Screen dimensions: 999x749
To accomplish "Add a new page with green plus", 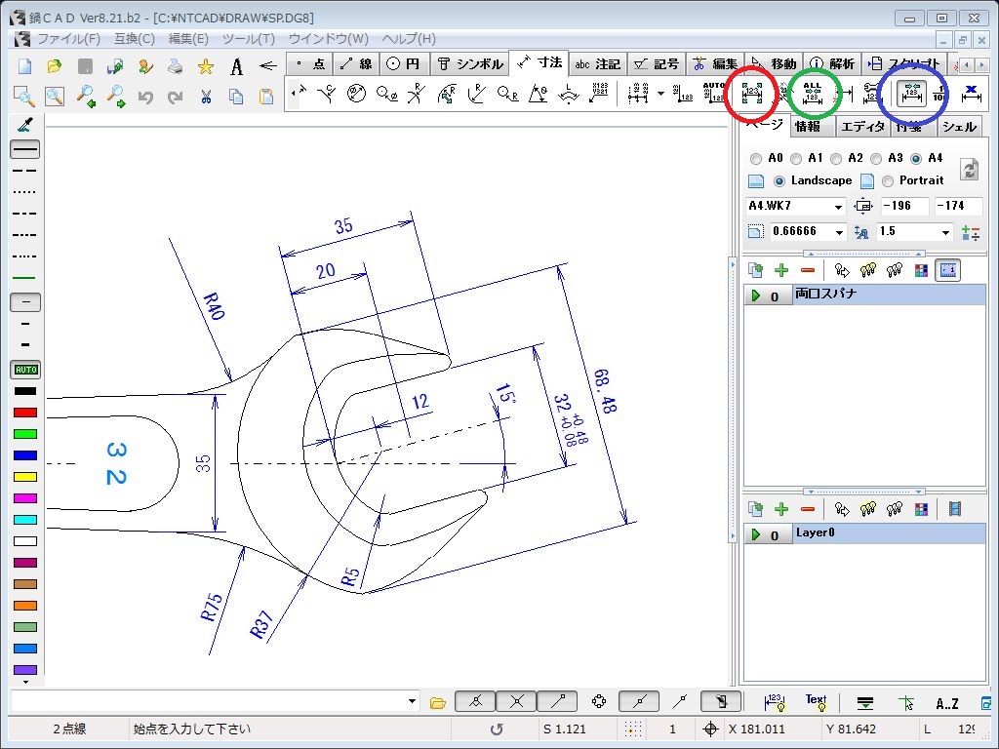I will pyautogui.click(x=781, y=271).
